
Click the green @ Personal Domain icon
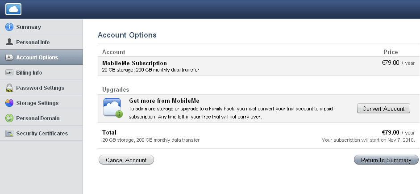(9, 118)
